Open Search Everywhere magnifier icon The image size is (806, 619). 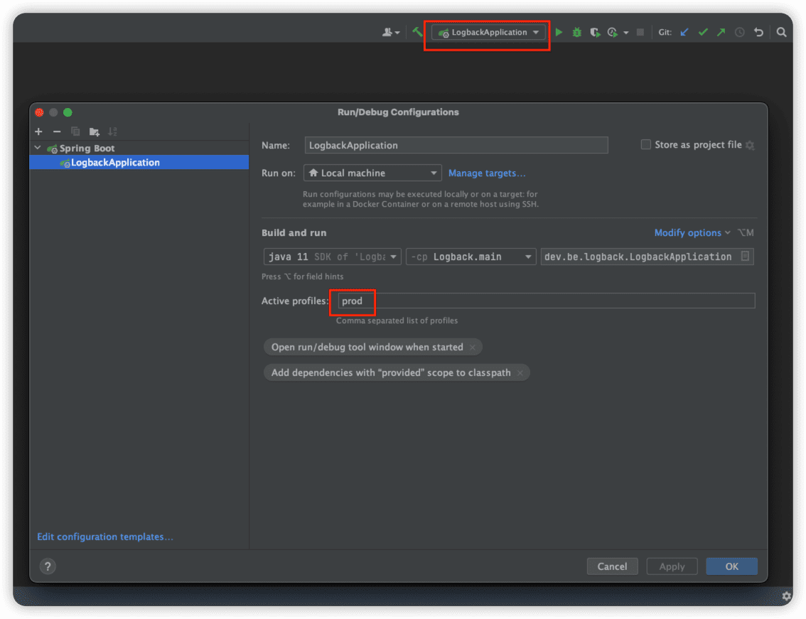[x=781, y=32]
